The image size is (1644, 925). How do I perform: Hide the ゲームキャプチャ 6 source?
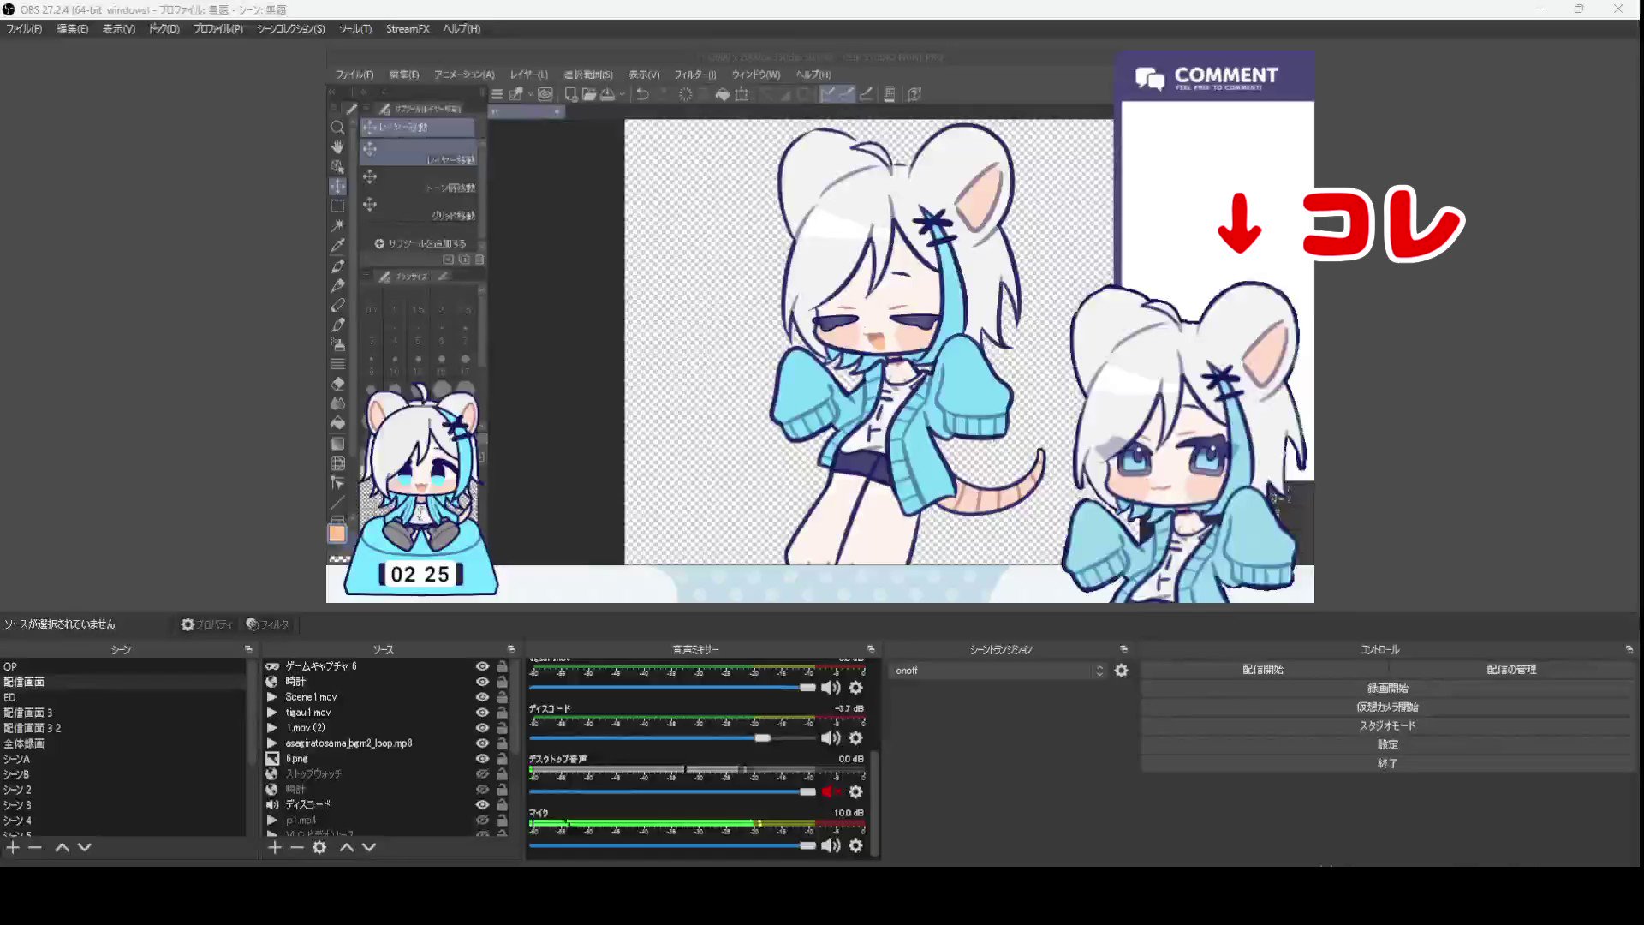pos(483,666)
